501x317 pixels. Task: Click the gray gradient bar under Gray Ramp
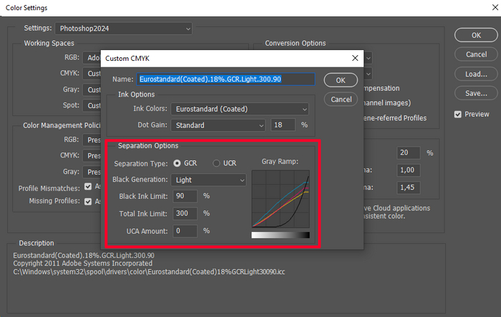281,235
